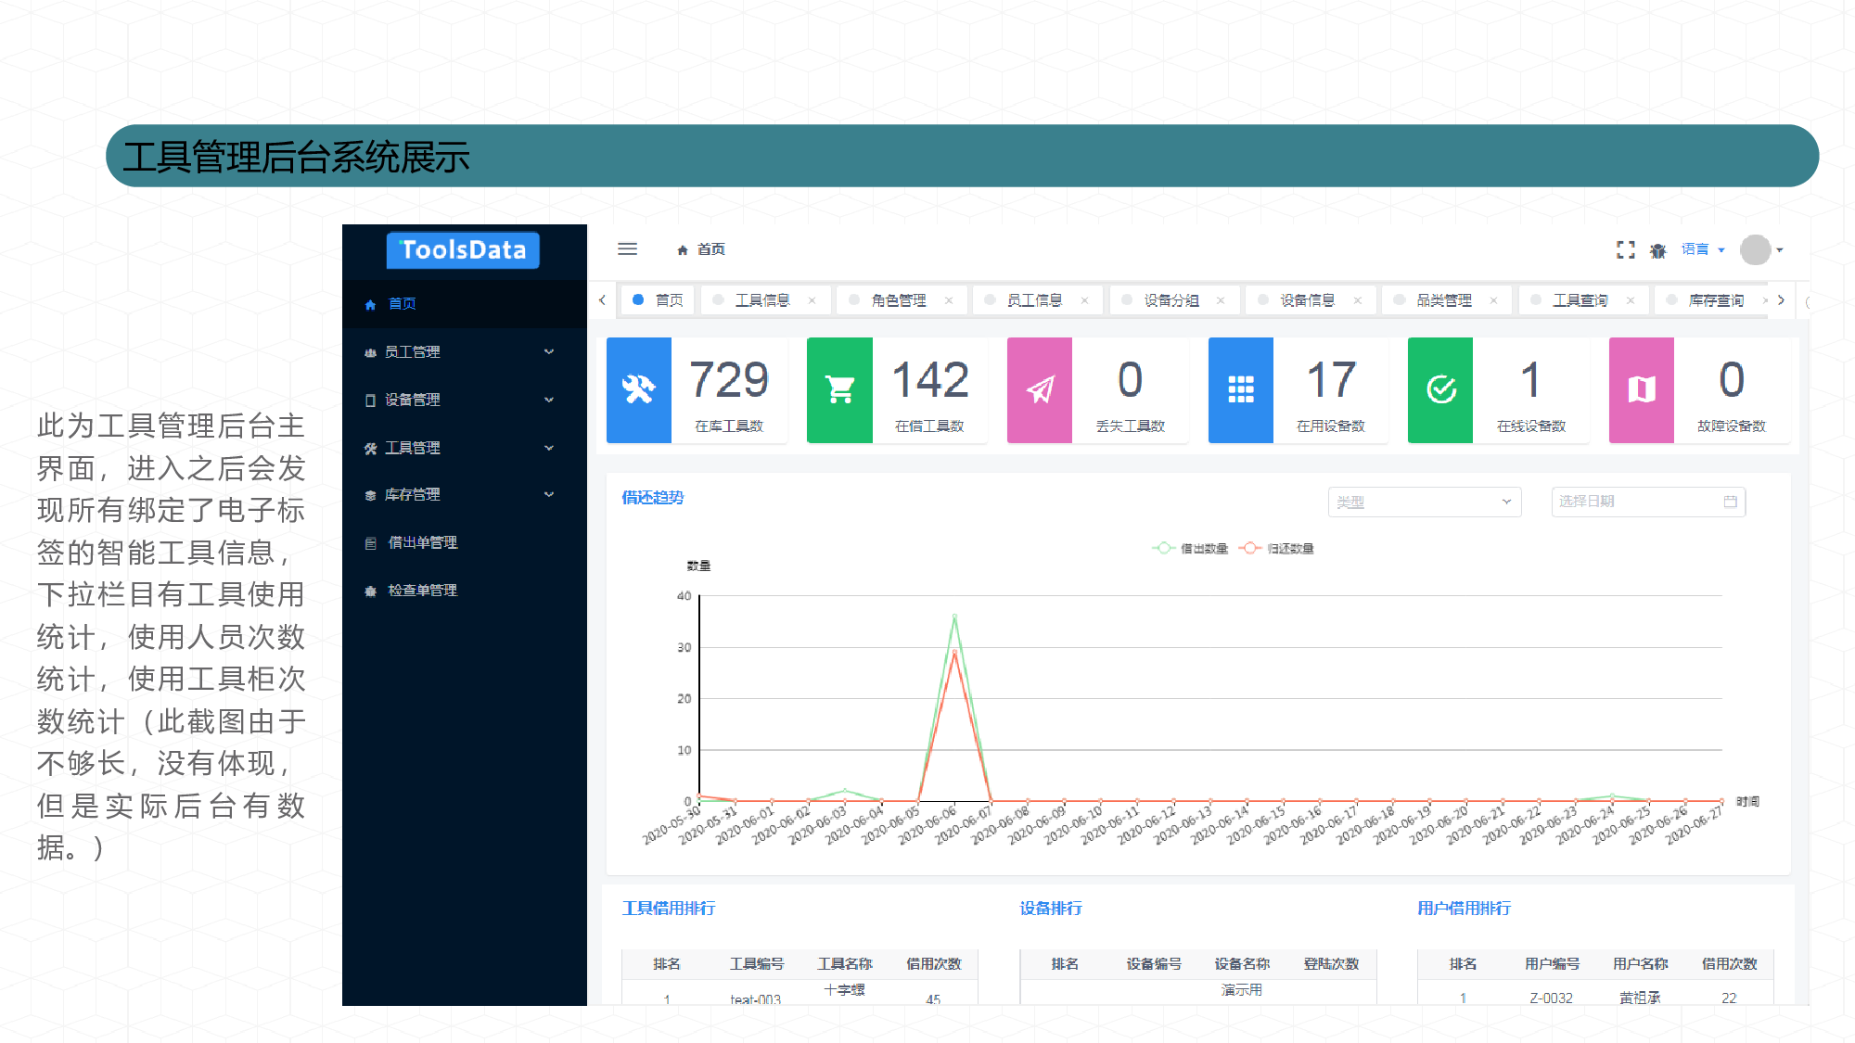The image size is (1855, 1043).
Task: Click the 17 在用设备数 value
Action: point(1331,380)
